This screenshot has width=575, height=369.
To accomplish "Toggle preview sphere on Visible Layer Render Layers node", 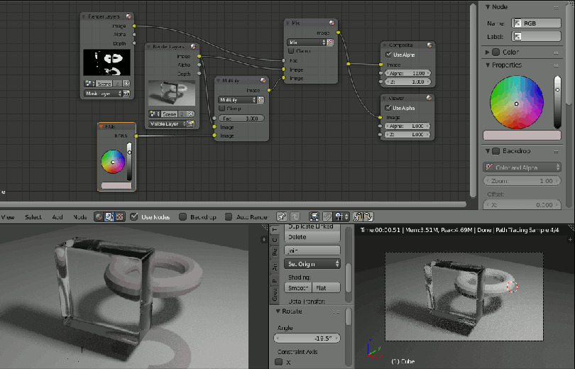I will coord(193,47).
